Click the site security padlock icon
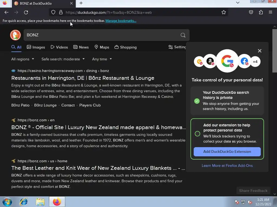Viewport: 277px width, 207px height. coord(61,12)
